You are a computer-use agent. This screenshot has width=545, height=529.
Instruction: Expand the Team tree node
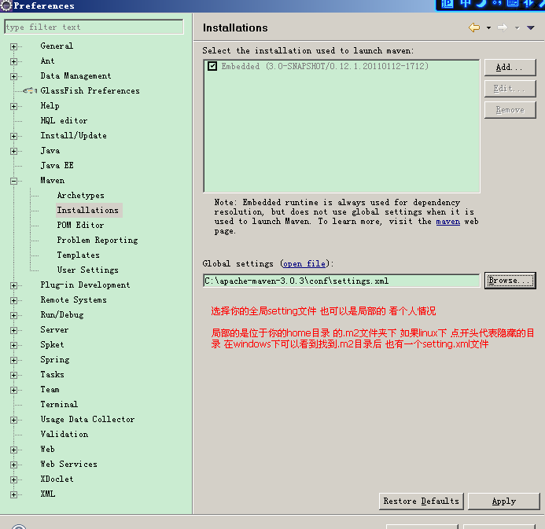[x=13, y=390]
